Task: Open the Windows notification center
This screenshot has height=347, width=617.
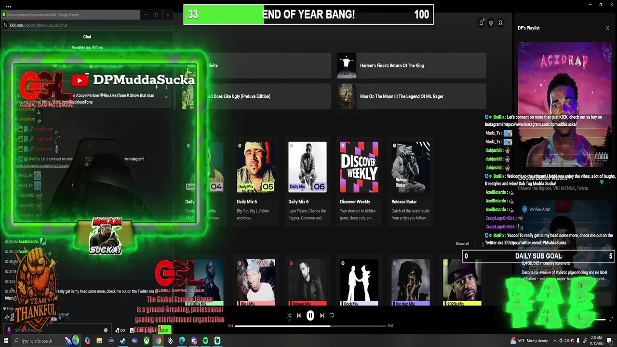Action: click(609, 341)
